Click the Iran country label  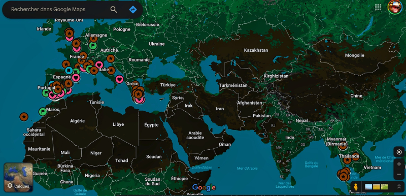(220, 109)
